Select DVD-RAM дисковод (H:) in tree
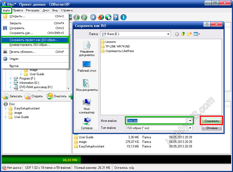This screenshot has width=233, height=172. click(36, 87)
